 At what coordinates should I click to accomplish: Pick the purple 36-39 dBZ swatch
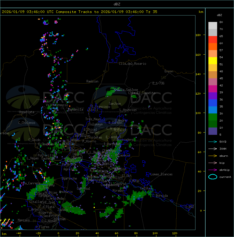213,96
